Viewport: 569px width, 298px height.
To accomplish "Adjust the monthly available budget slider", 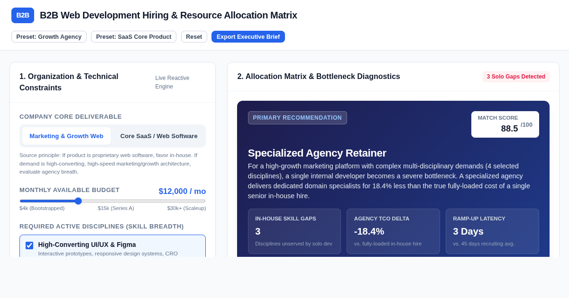I will (112, 201).
